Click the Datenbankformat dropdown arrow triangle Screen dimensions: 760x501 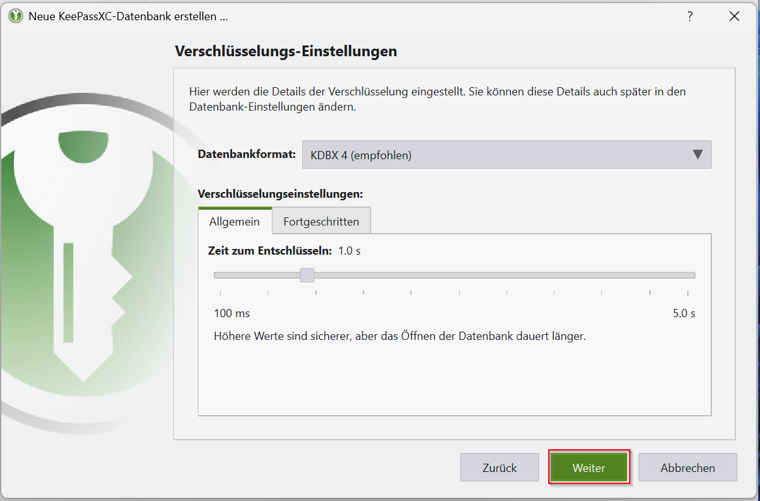coord(697,155)
